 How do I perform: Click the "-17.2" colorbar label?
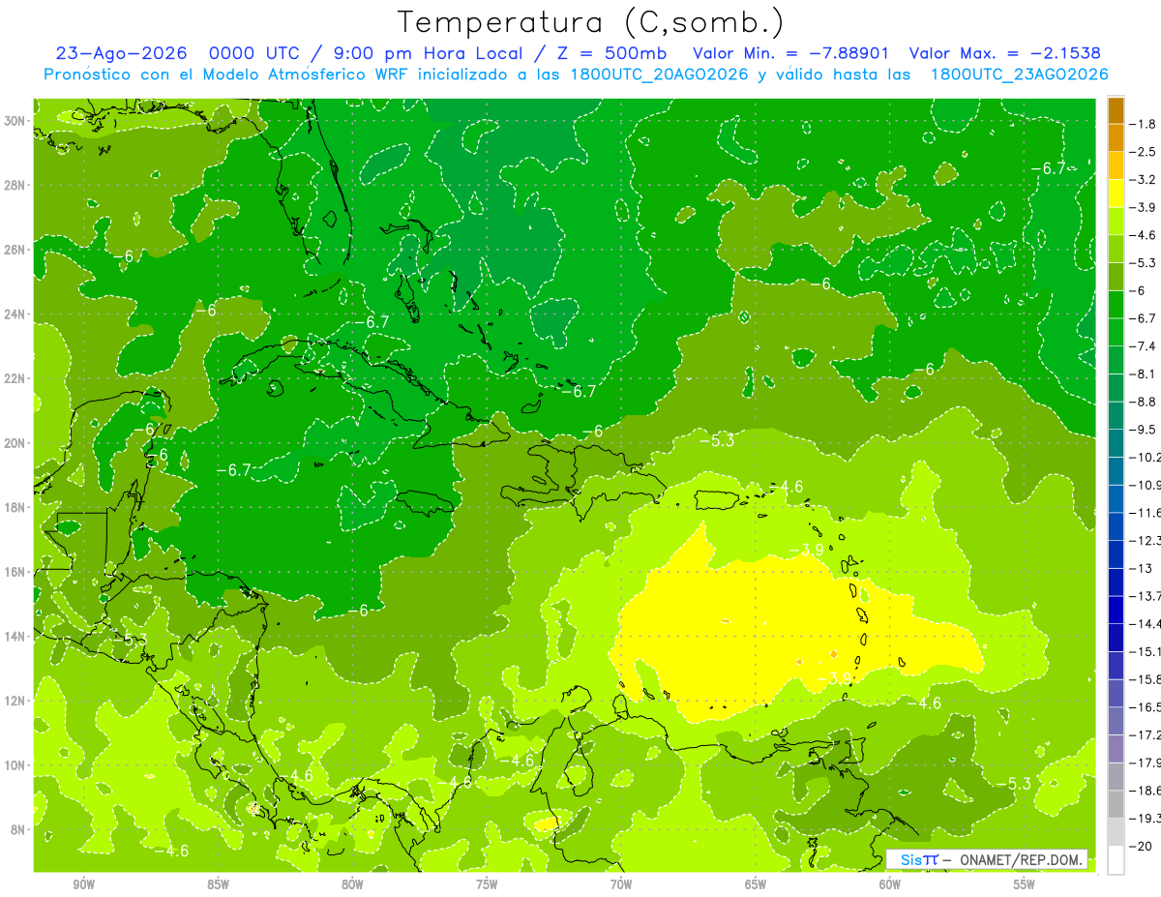(1146, 734)
